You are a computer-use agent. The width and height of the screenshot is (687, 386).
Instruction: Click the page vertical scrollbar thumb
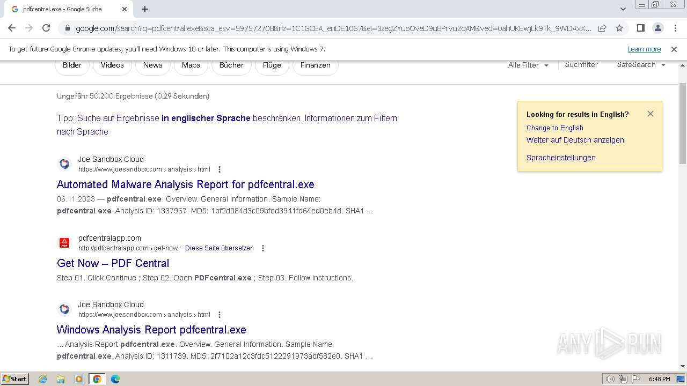[683, 123]
